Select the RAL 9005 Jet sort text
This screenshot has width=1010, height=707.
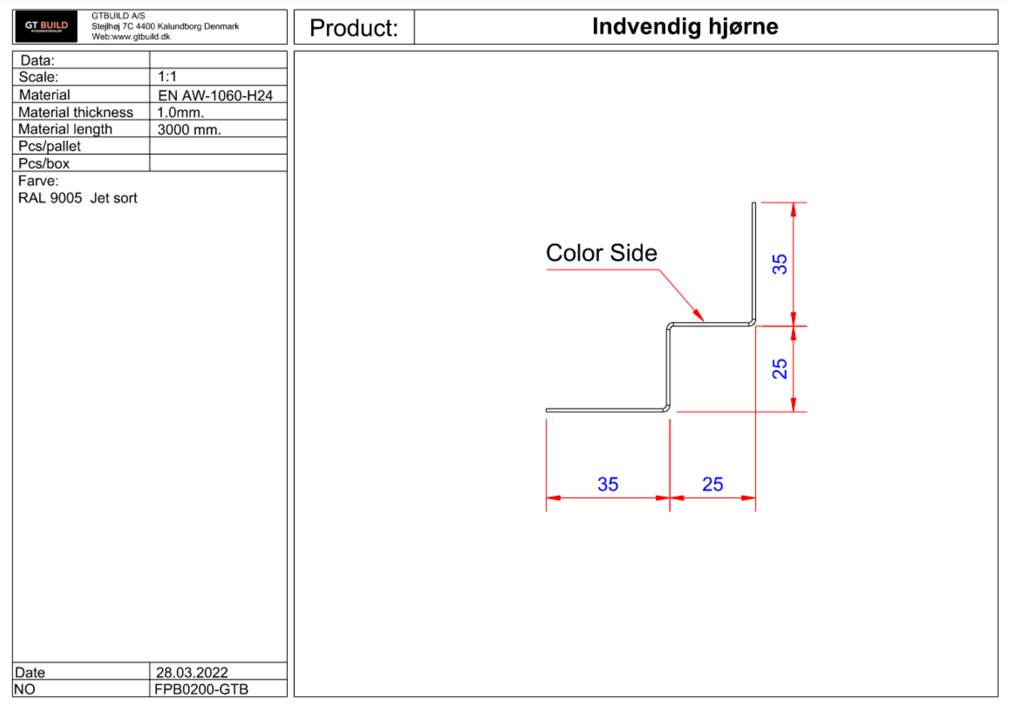point(78,198)
